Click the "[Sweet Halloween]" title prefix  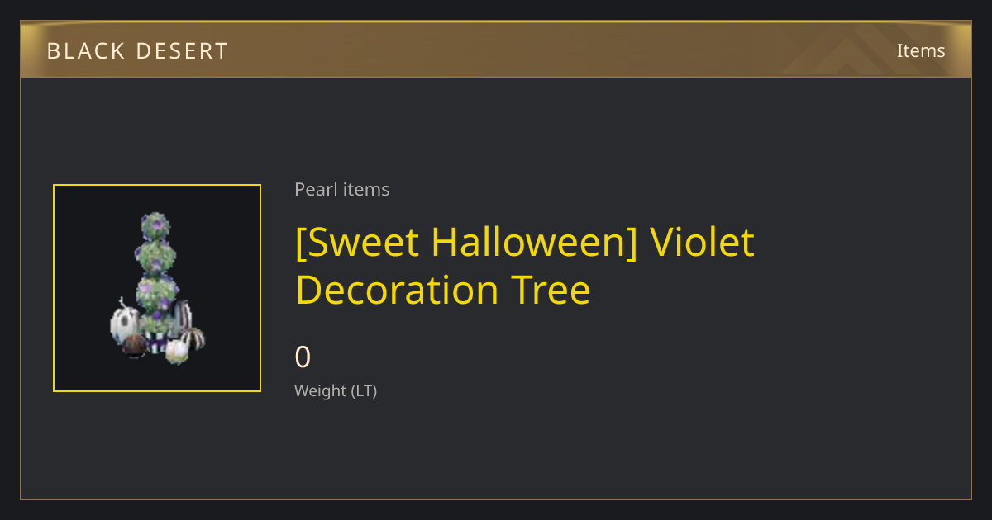click(x=466, y=243)
